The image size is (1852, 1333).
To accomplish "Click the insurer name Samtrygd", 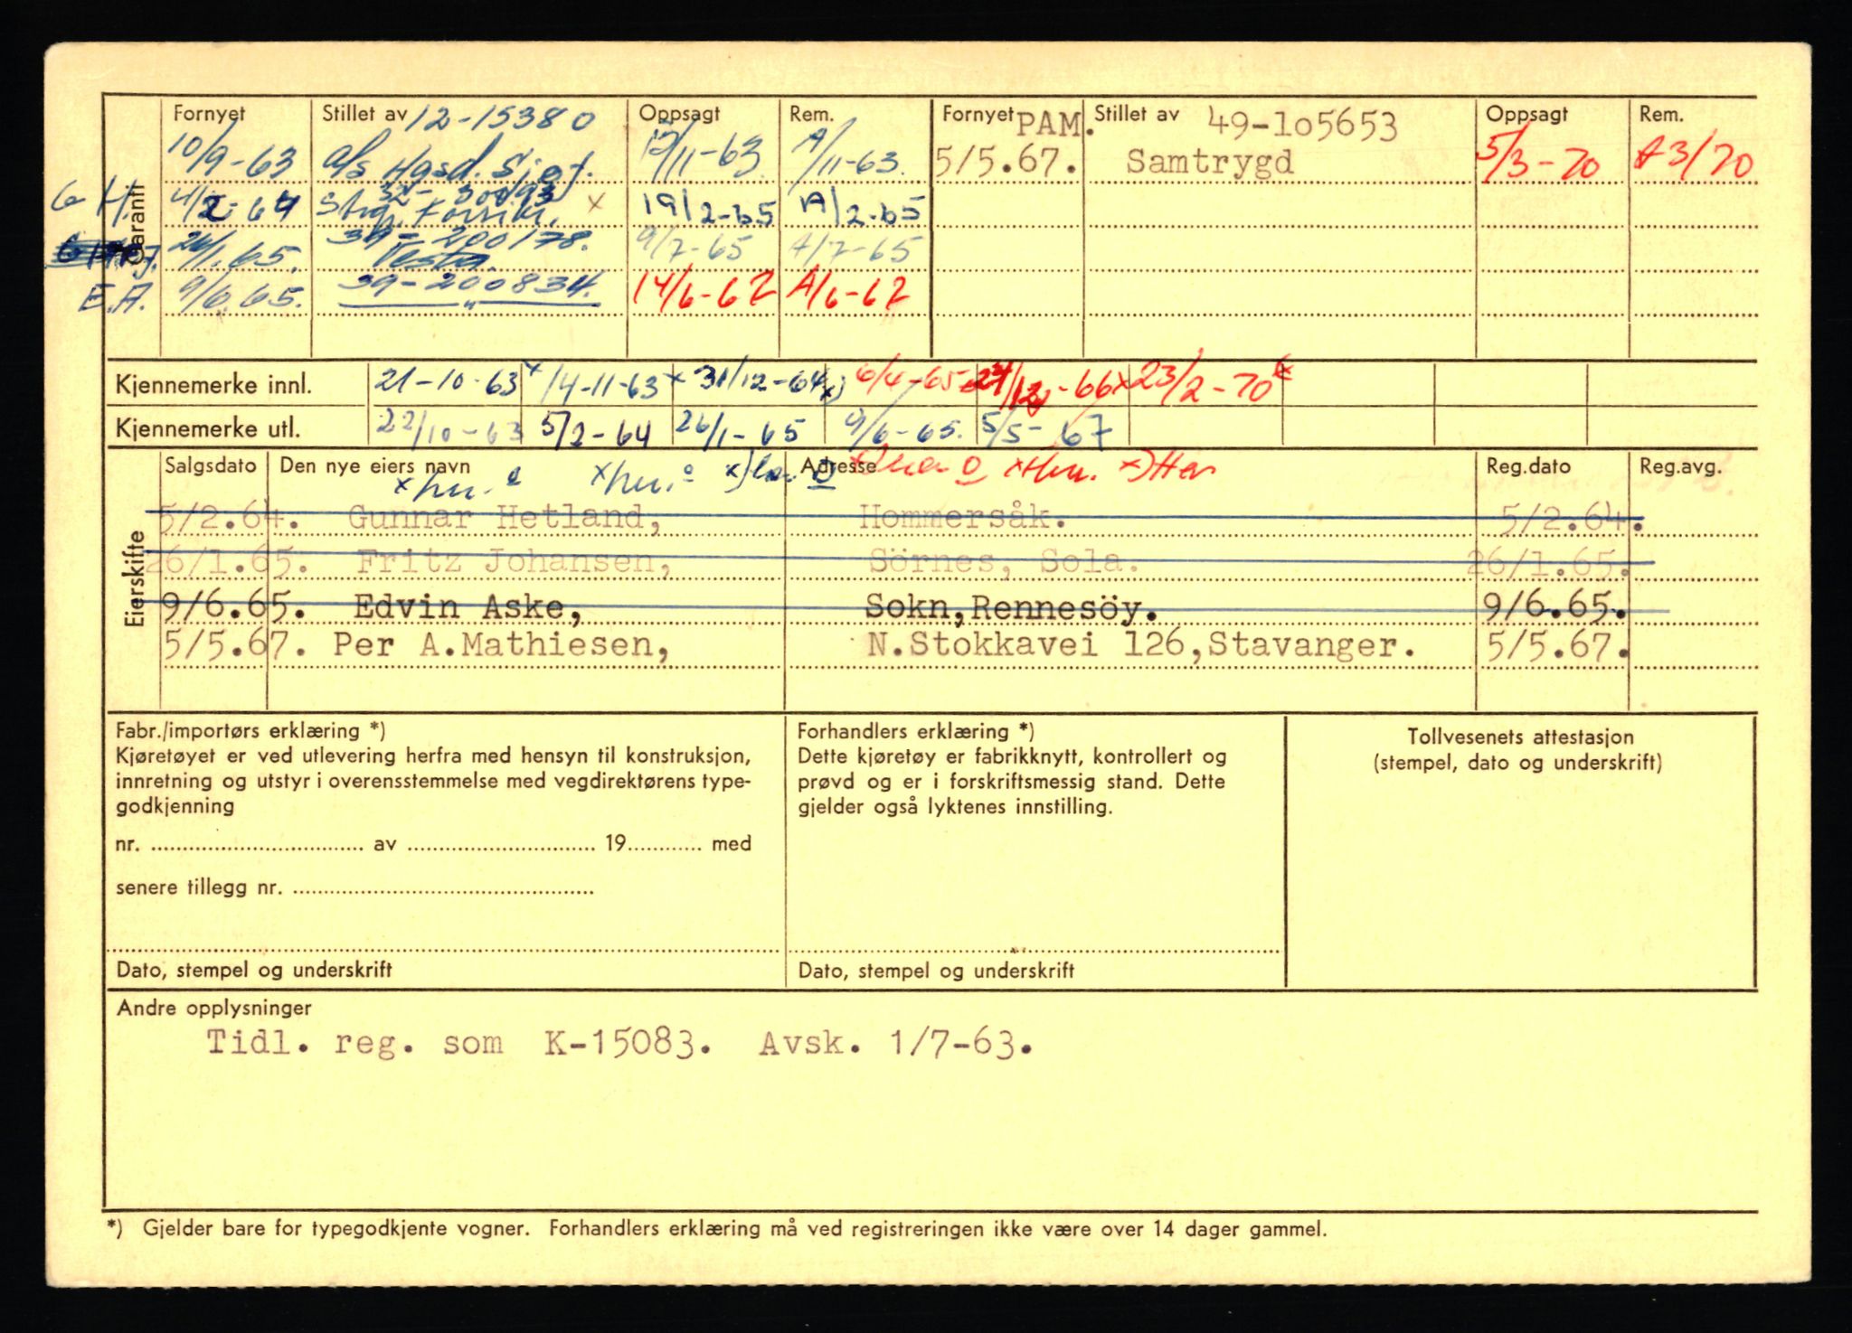I will click(1210, 162).
